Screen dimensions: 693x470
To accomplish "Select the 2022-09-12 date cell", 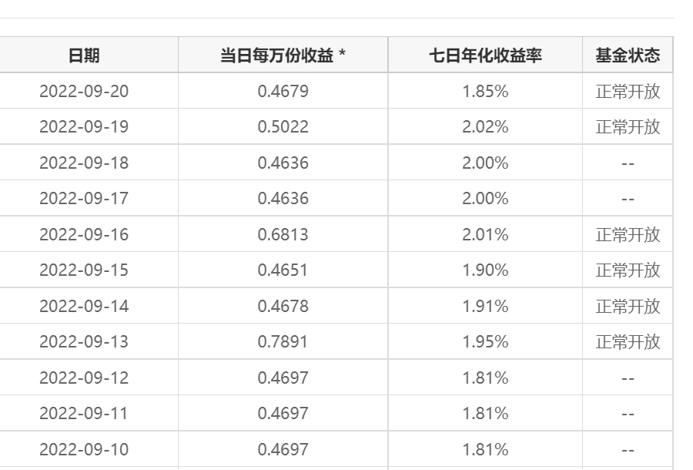I will coord(84,378).
